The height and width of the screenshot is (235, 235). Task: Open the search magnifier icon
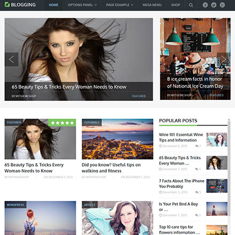point(191,5)
